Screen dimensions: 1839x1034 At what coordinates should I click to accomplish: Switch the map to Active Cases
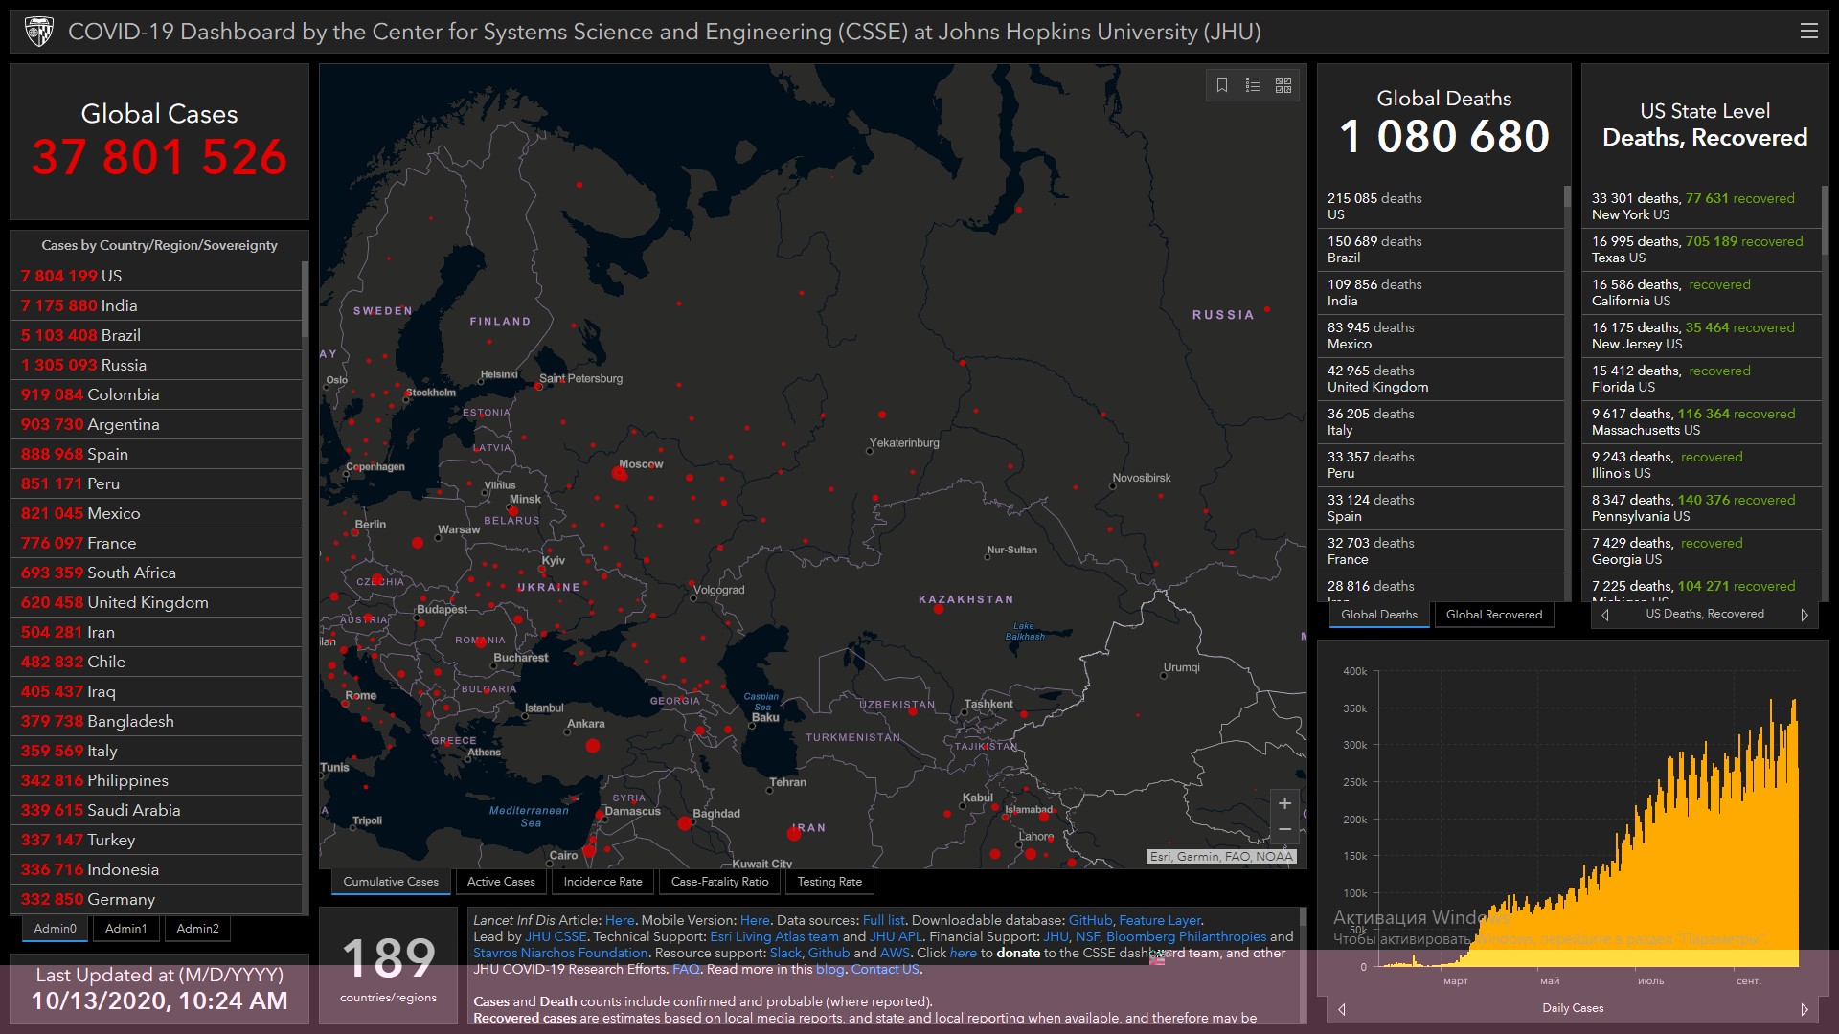pos(501,882)
